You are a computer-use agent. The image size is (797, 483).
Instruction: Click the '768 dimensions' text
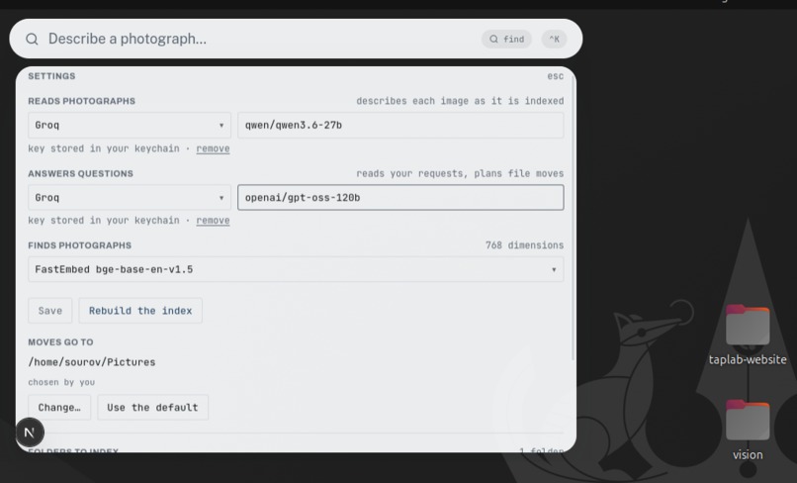pos(524,245)
